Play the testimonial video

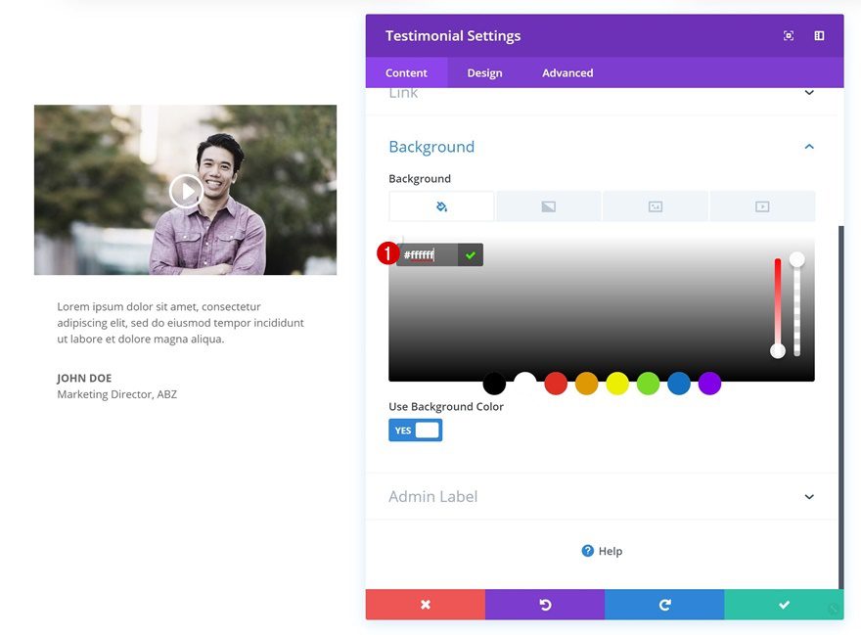tap(185, 191)
